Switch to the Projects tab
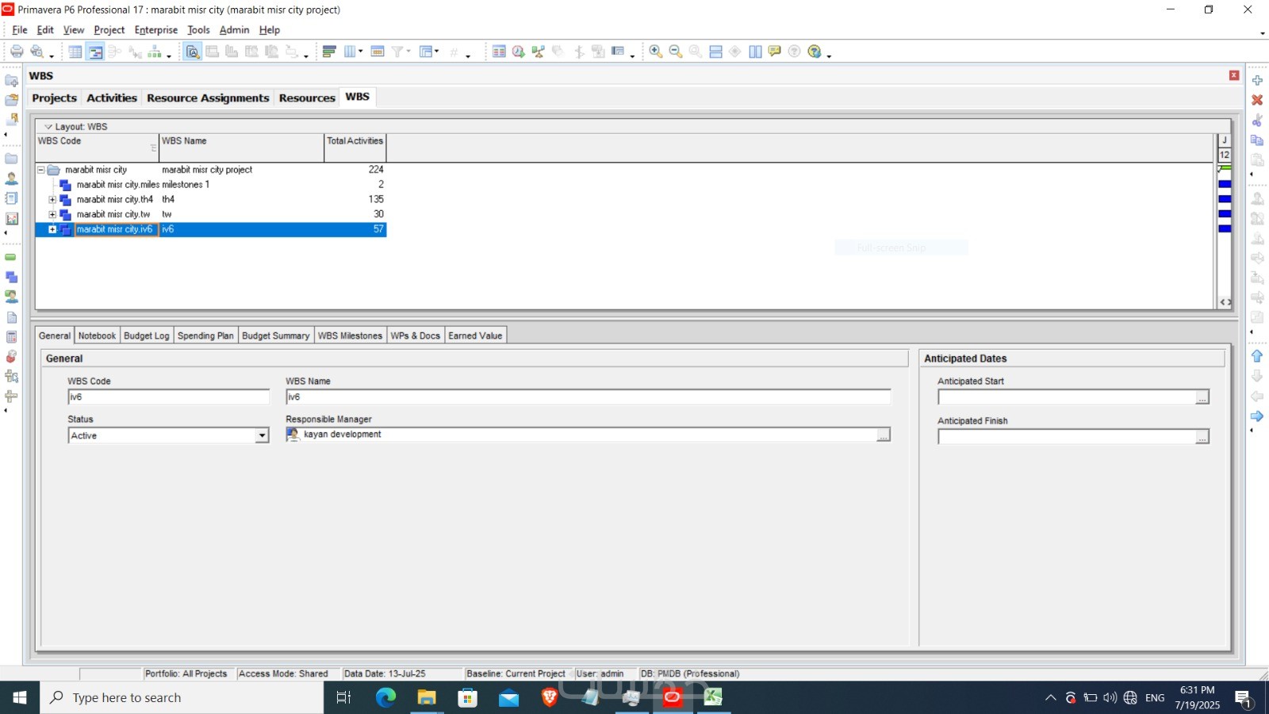Viewport: 1269px width, 714px height. (x=55, y=98)
